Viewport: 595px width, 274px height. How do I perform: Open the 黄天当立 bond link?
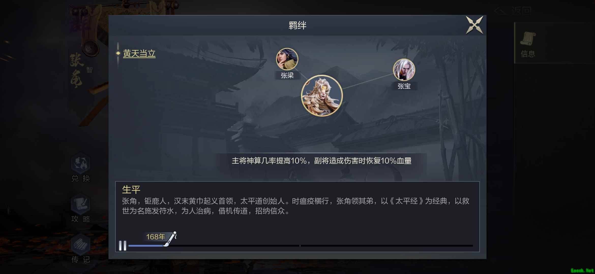point(139,54)
